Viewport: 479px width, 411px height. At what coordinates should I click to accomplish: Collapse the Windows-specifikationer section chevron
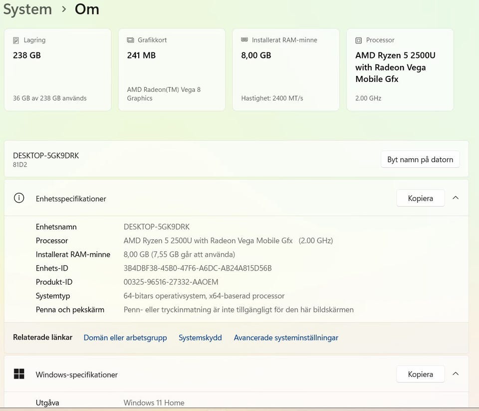pos(456,374)
